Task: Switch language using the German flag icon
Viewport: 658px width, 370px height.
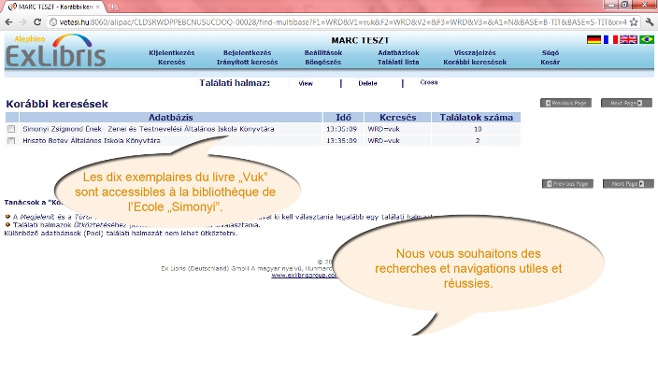Action: coord(594,39)
